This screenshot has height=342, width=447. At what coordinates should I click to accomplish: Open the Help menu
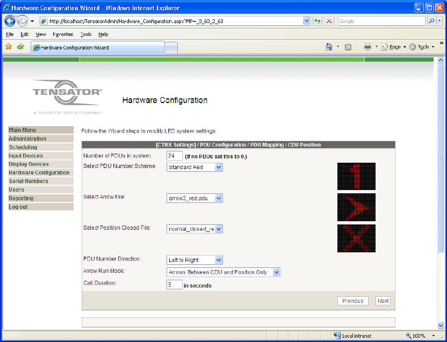tap(103, 34)
